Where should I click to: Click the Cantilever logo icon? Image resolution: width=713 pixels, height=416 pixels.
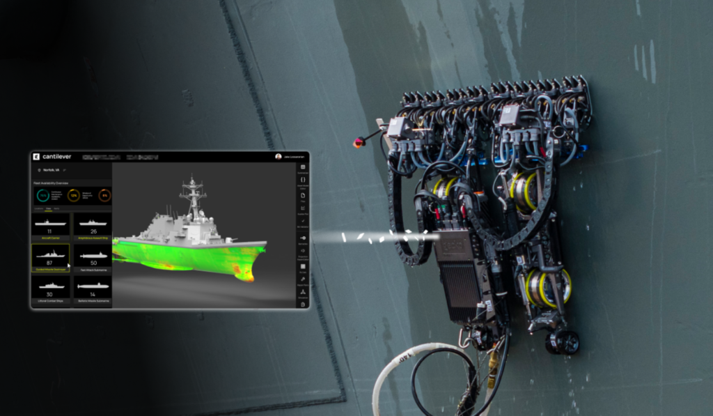36,157
